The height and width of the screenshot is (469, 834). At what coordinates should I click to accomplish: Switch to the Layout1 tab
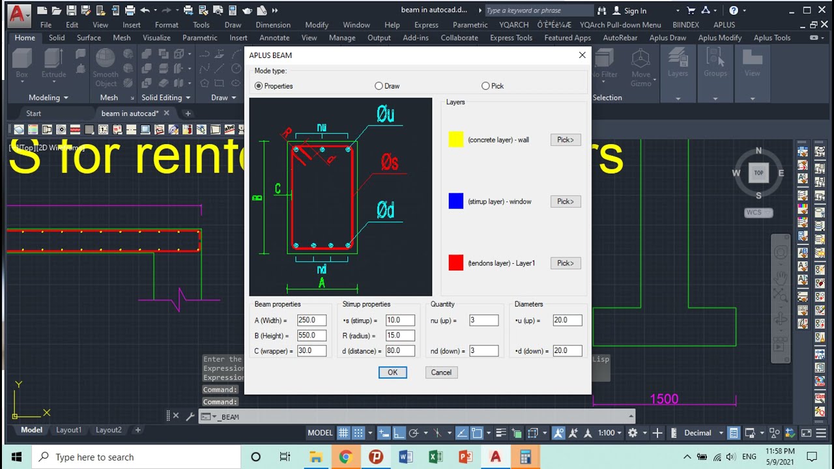pos(69,430)
